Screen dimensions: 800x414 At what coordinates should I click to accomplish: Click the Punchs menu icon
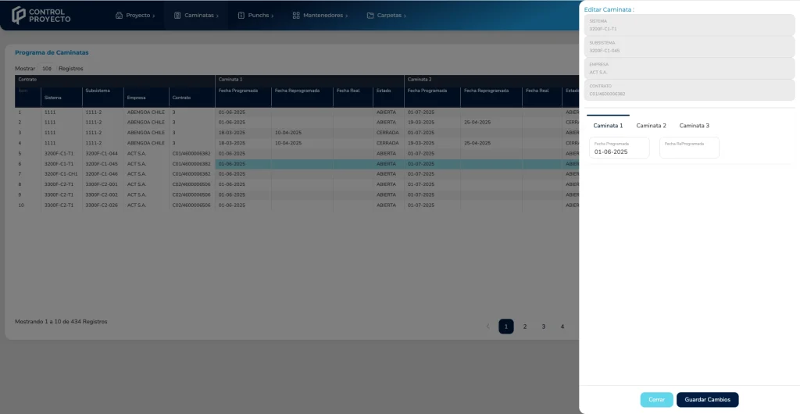point(241,16)
